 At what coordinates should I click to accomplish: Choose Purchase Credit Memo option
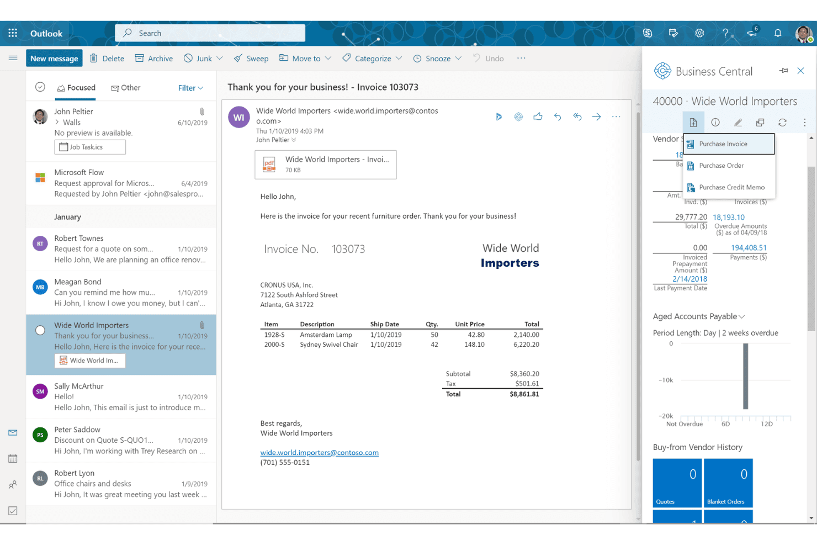[x=729, y=187]
